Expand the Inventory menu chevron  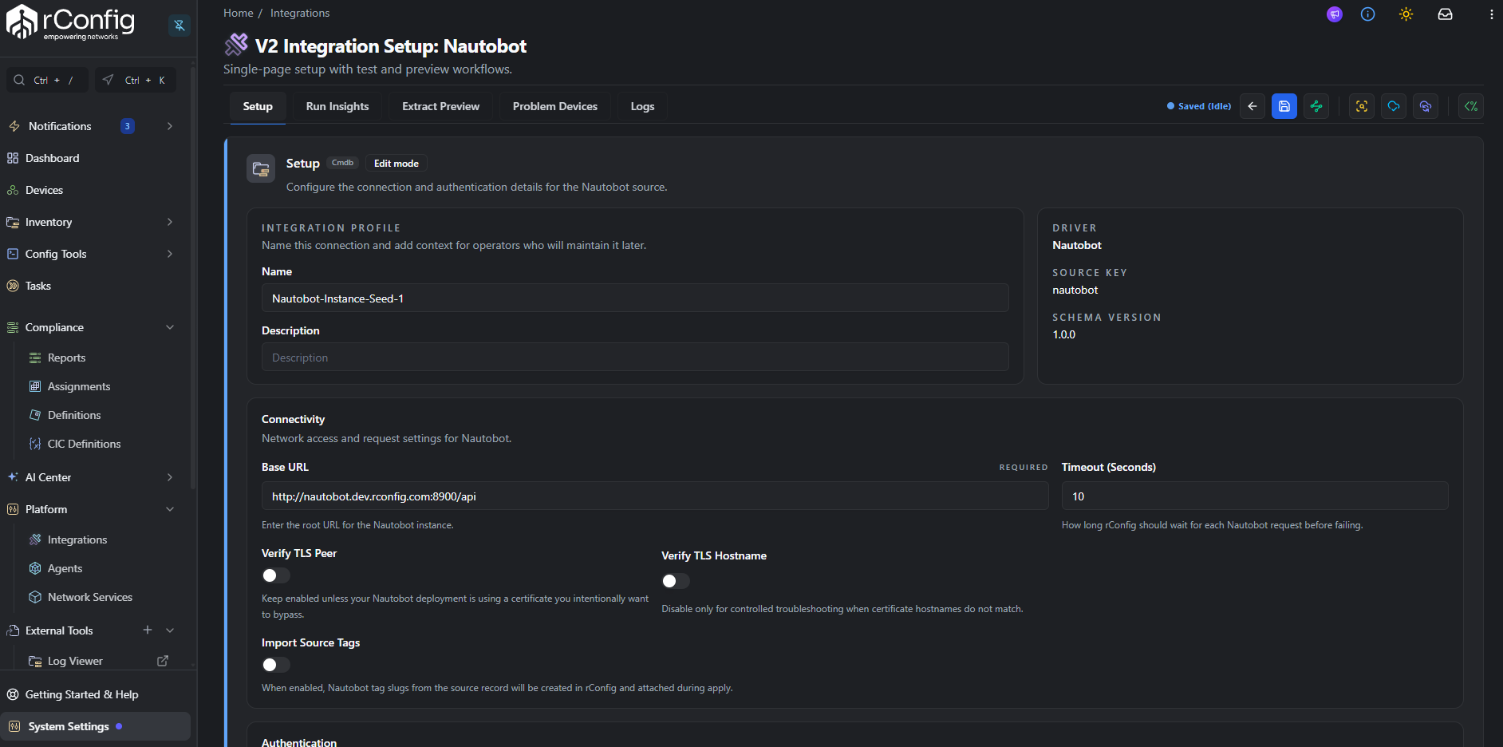pos(170,222)
